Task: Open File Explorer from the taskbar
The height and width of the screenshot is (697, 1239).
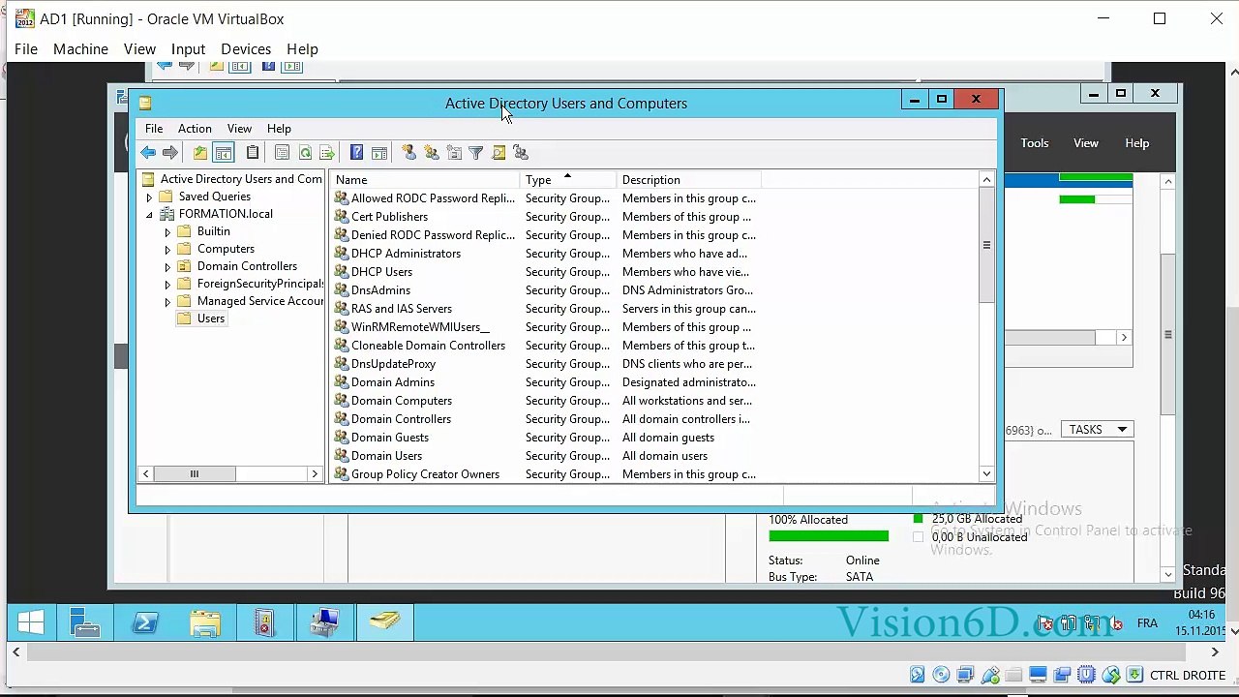Action: click(205, 623)
